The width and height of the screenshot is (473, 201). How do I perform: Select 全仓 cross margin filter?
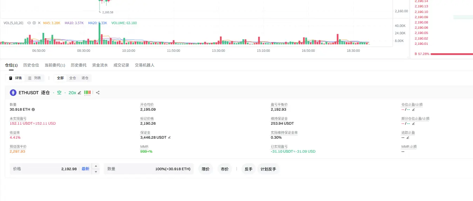point(73,78)
